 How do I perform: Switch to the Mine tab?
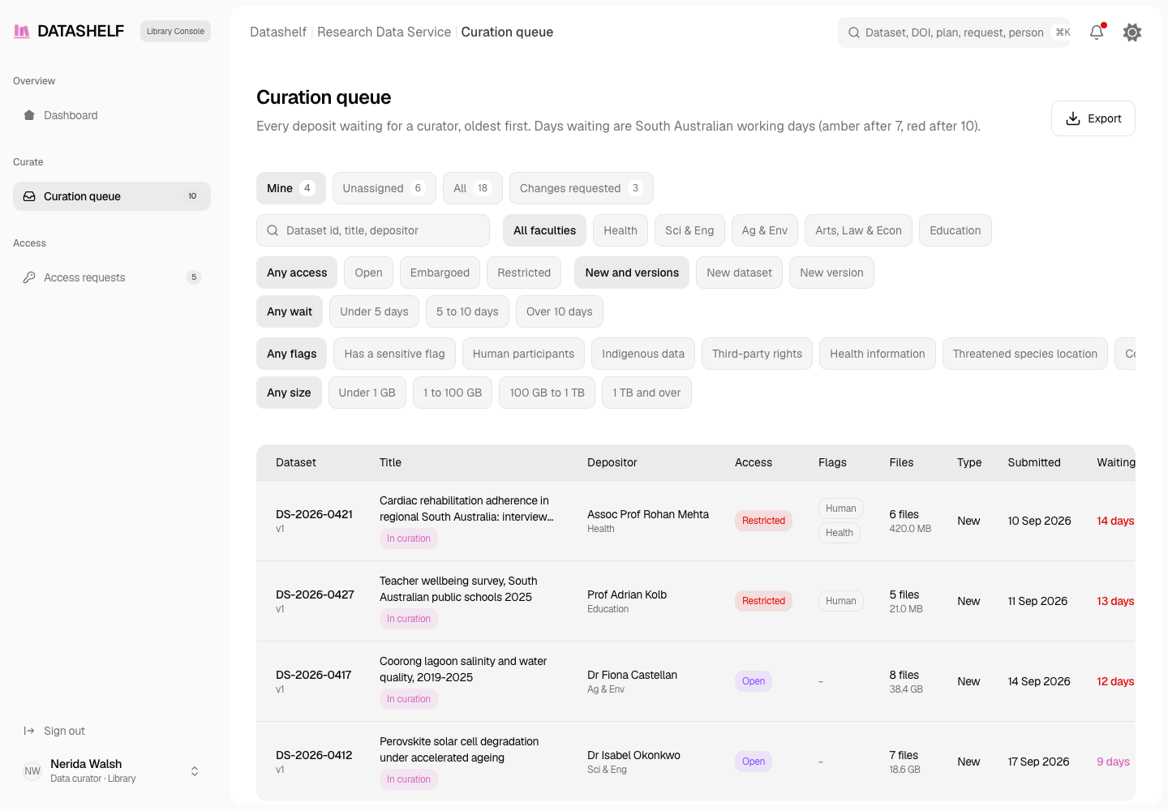pyautogui.click(x=291, y=188)
